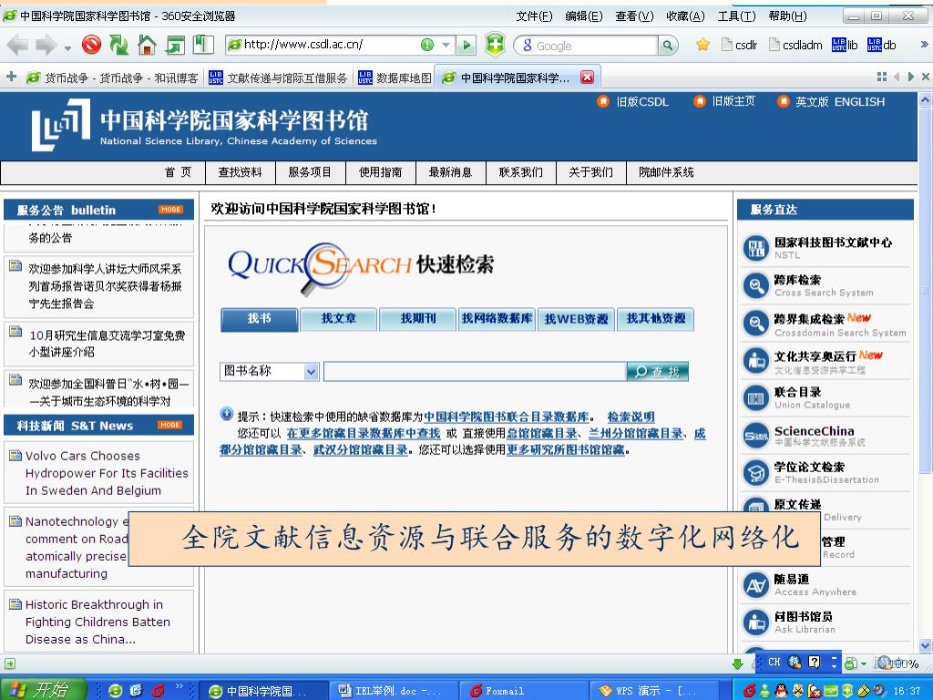Switch to the 文献传递与馆际互借服务 tab
The image size is (933, 700).
click(278, 78)
